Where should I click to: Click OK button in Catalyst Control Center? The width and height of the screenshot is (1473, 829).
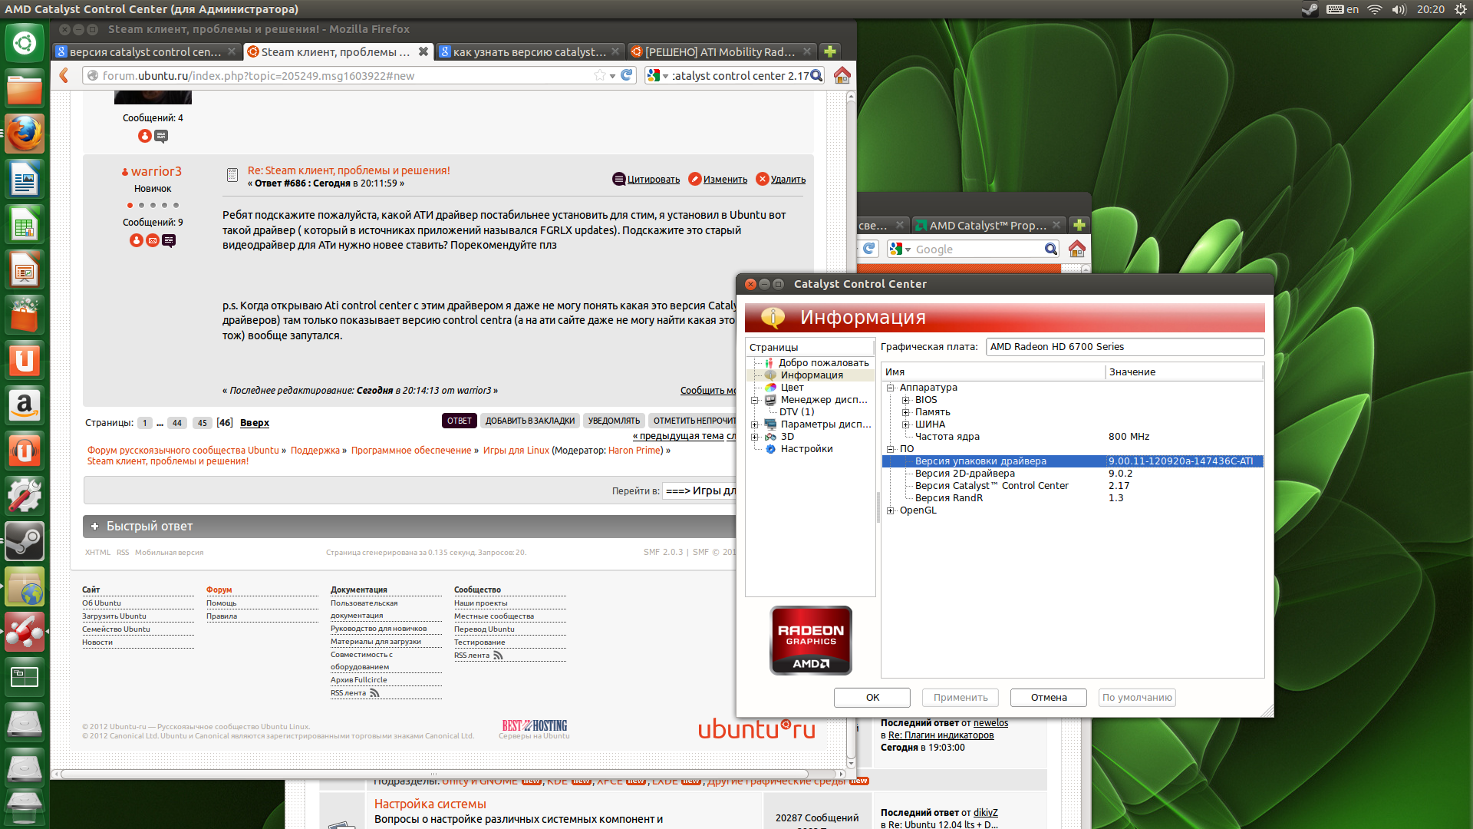[872, 698]
